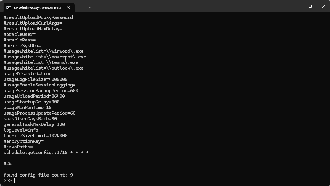The image size is (330, 186).
Task: Click the saasDiscoDaysBack=30 line
Action: click(x=30, y=119)
